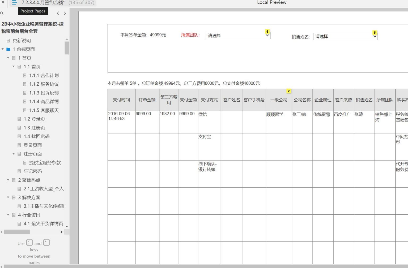Go to next page with right arrow
The height and width of the screenshot is (268, 408).
pyautogui.click(x=65, y=13)
